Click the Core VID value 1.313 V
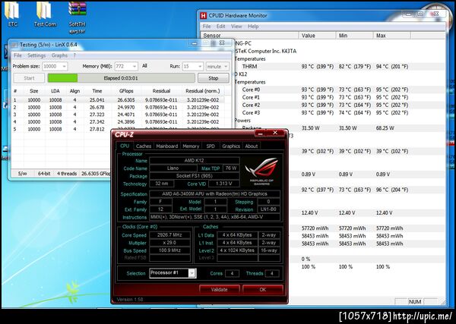The width and height of the screenshot is (456, 324). point(224,184)
